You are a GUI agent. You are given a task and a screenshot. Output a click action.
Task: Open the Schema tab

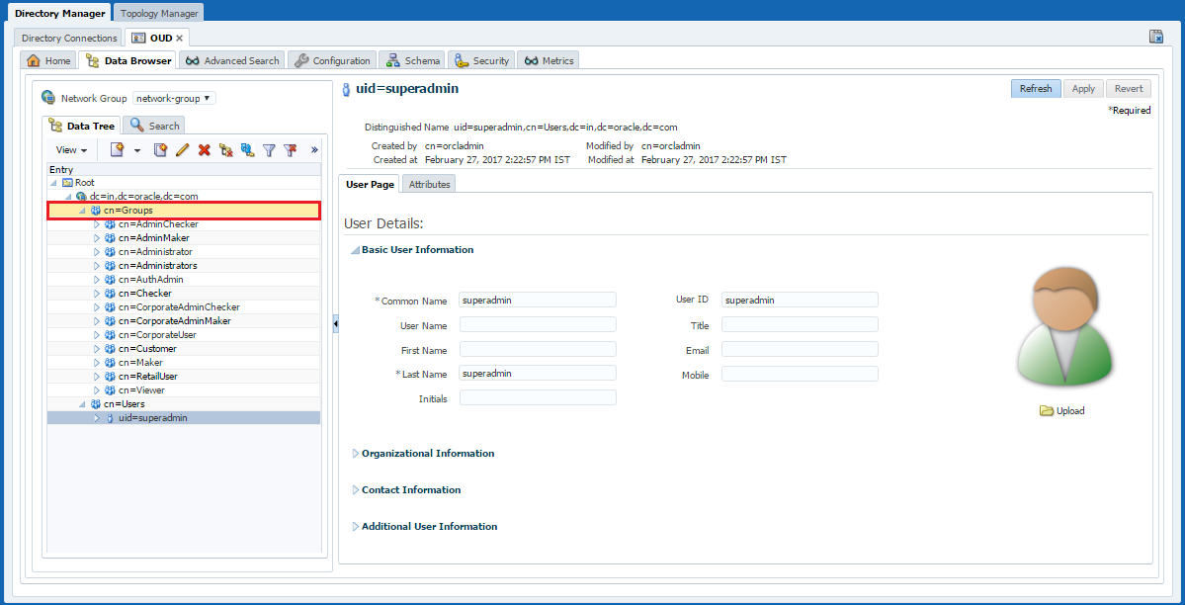pos(413,60)
